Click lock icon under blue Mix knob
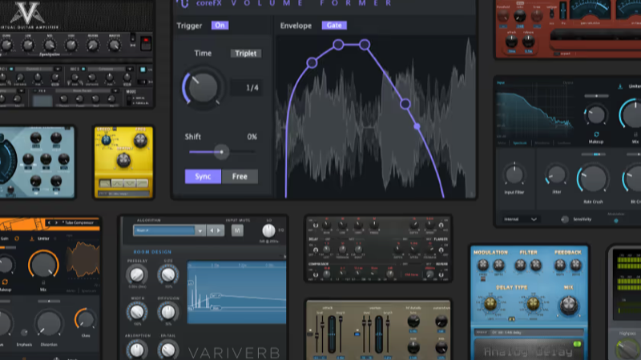The image size is (641, 360). (635, 134)
